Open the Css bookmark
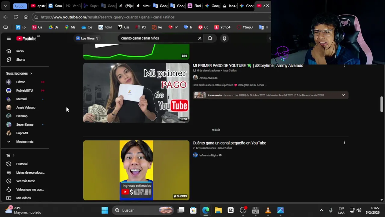385x217 pixels. [124, 27]
